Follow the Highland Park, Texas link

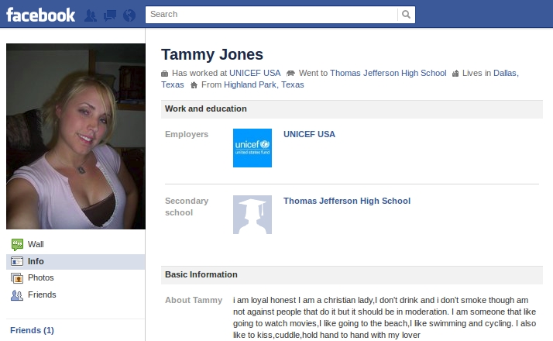click(x=264, y=84)
